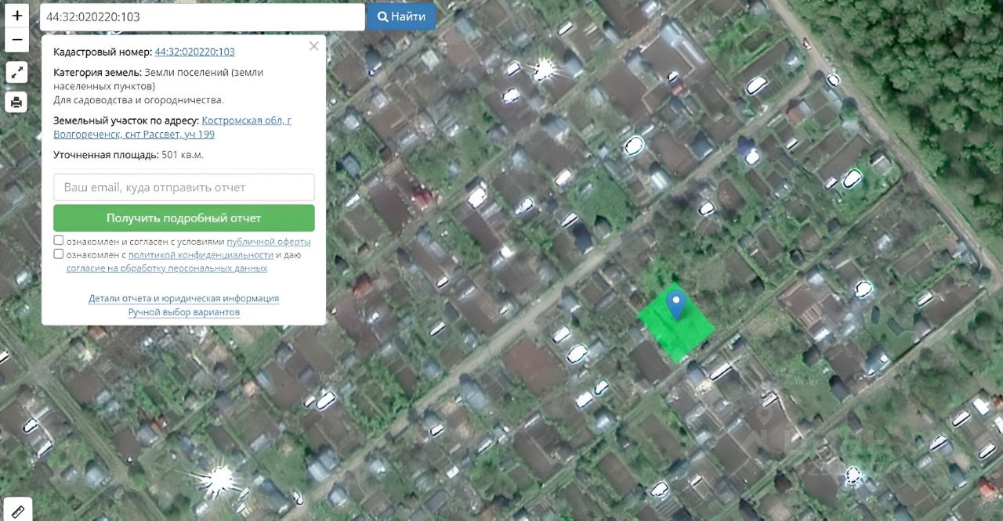Select the text 'Уточненная площадь: 501 кв.м.'

tap(129, 155)
